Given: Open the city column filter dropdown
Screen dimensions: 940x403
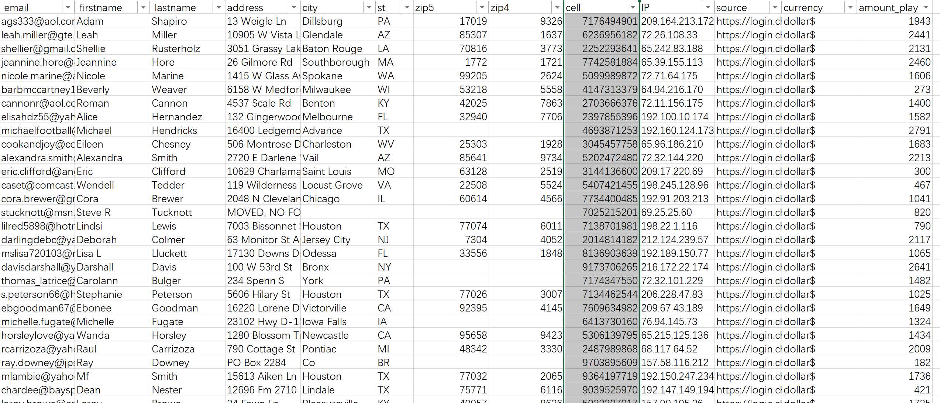Looking at the screenshot, I should click(x=369, y=7).
